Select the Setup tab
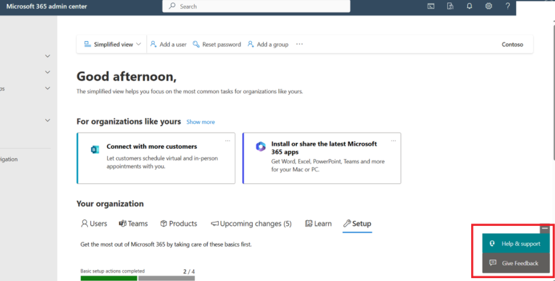Screen dimensions: 555x281 357,224
